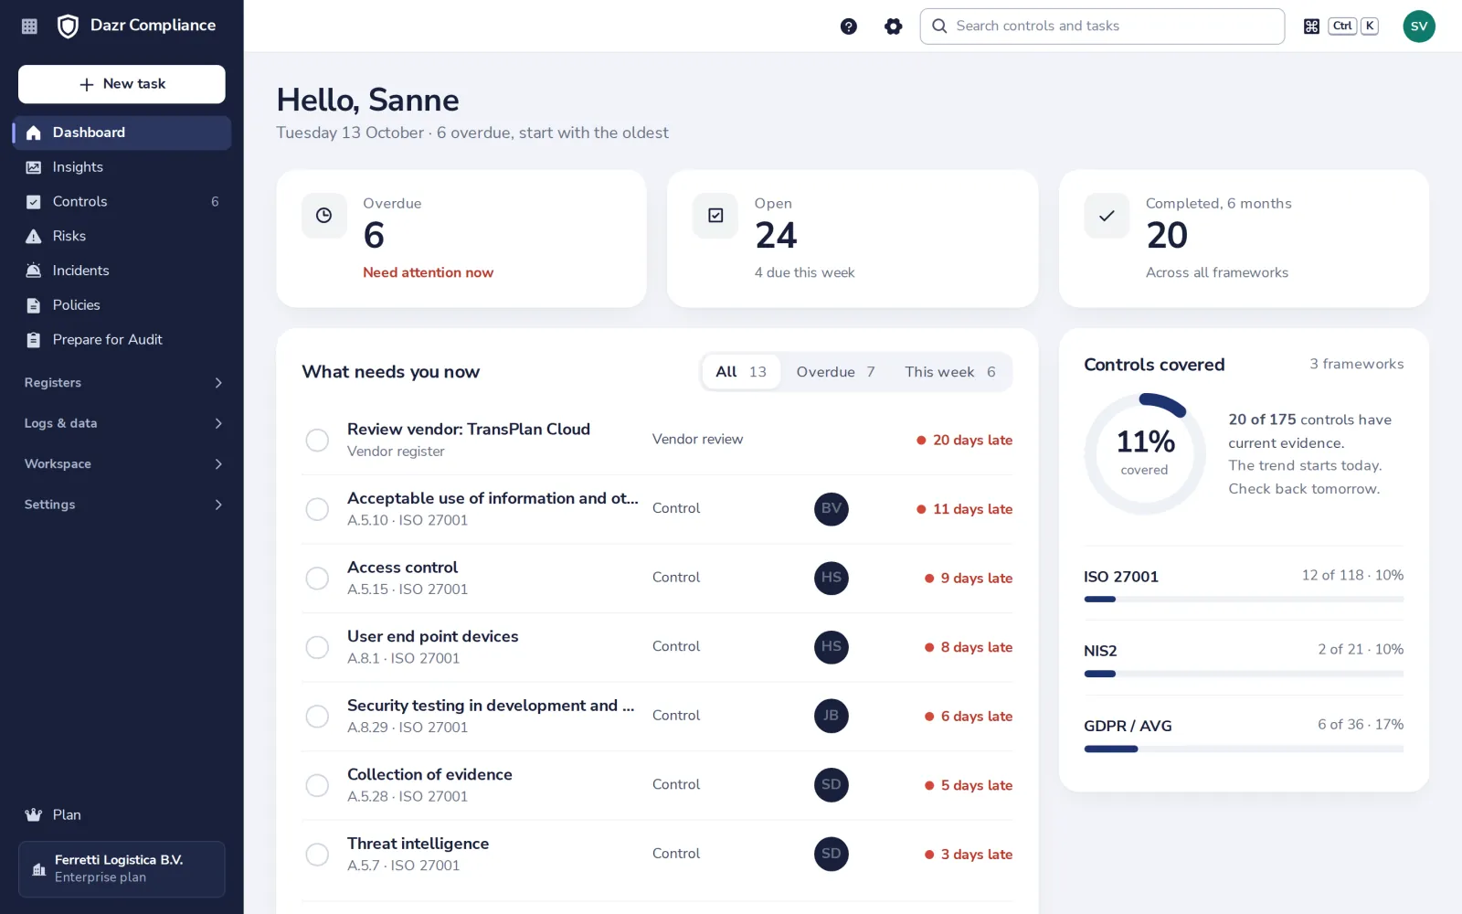This screenshot has width=1462, height=914.
Task: Open the Controls menu item
Action: click(x=122, y=202)
